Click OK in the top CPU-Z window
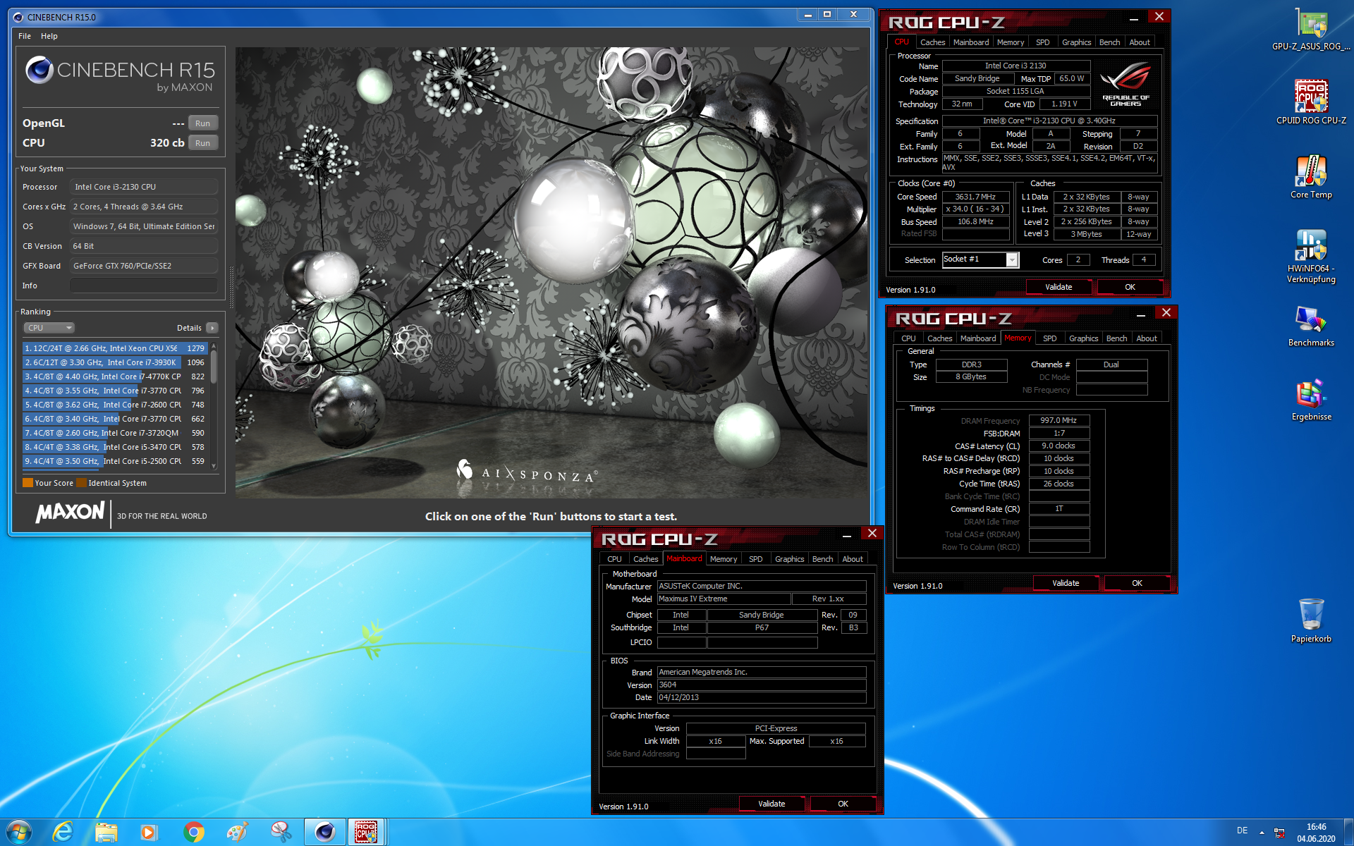1354x846 pixels. tap(1130, 287)
